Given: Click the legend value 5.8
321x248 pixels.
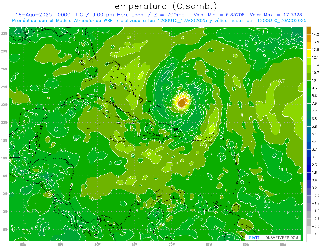Looking at the screenshot, I should [x=315, y=127].
